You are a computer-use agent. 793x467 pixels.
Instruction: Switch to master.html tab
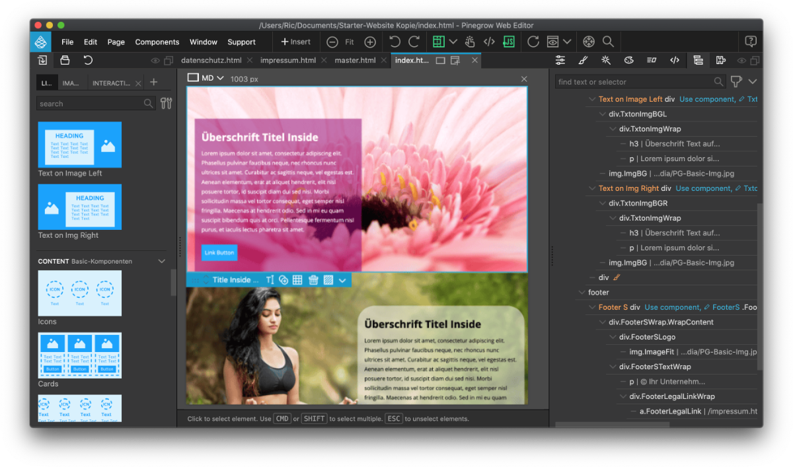pos(356,60)
